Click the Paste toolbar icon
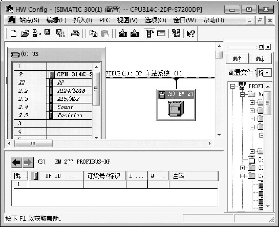The height and width of the screenshot is (227, 279). tap(105, 33)
